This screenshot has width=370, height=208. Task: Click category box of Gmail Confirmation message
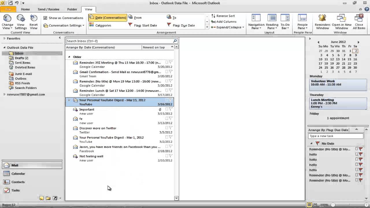point(166,72)
